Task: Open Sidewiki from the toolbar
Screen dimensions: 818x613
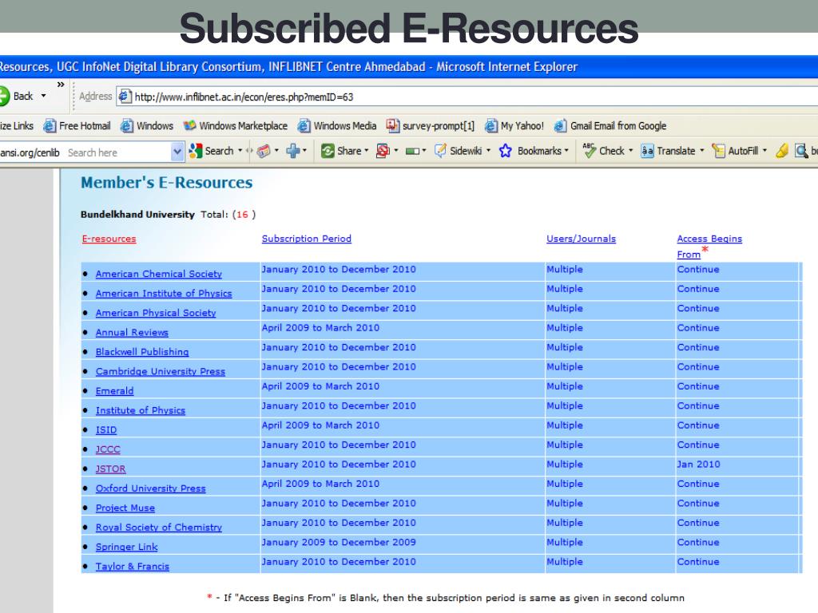Action: (459, 151)
